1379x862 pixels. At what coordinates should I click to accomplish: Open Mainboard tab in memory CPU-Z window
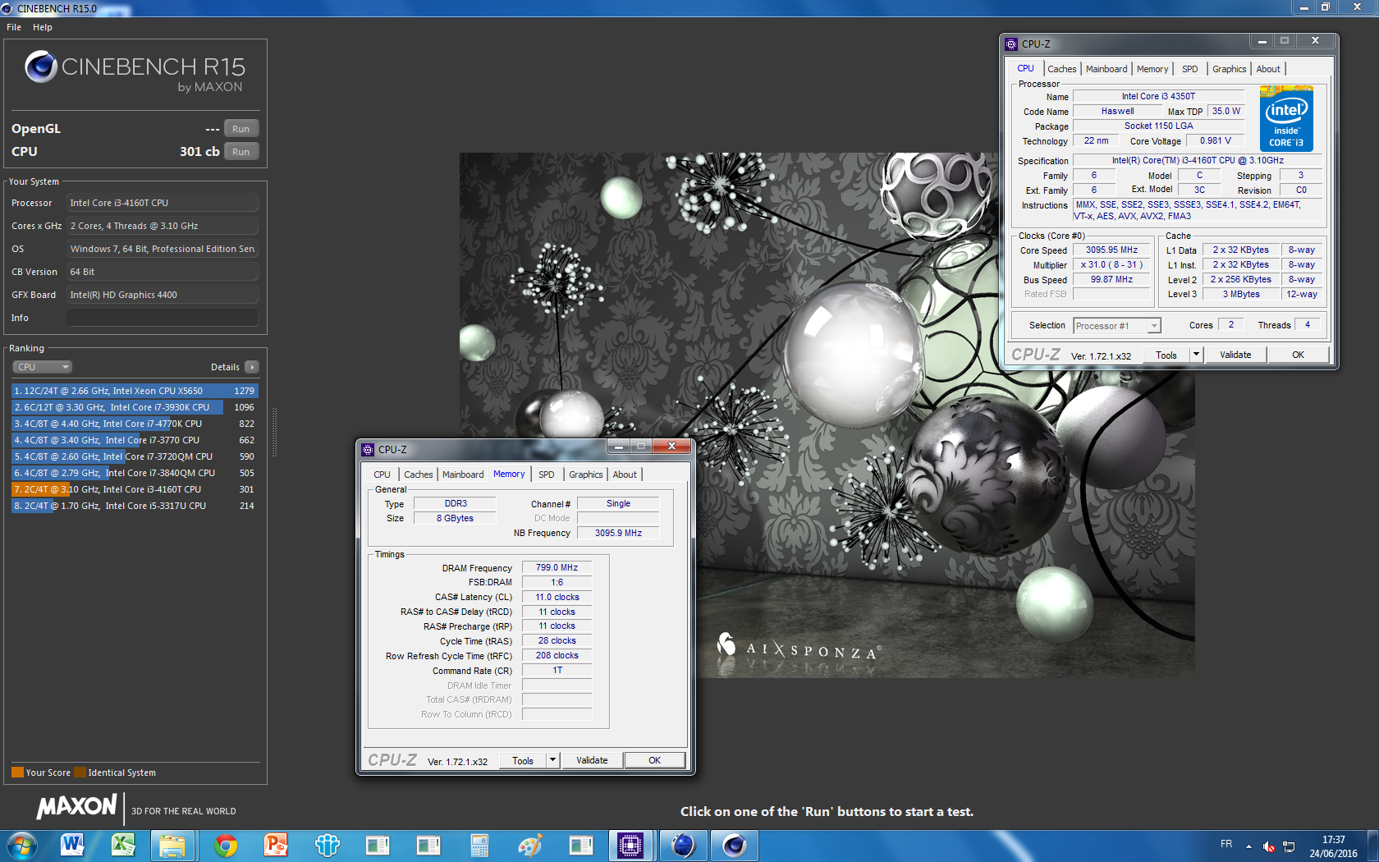pos(463,475)
